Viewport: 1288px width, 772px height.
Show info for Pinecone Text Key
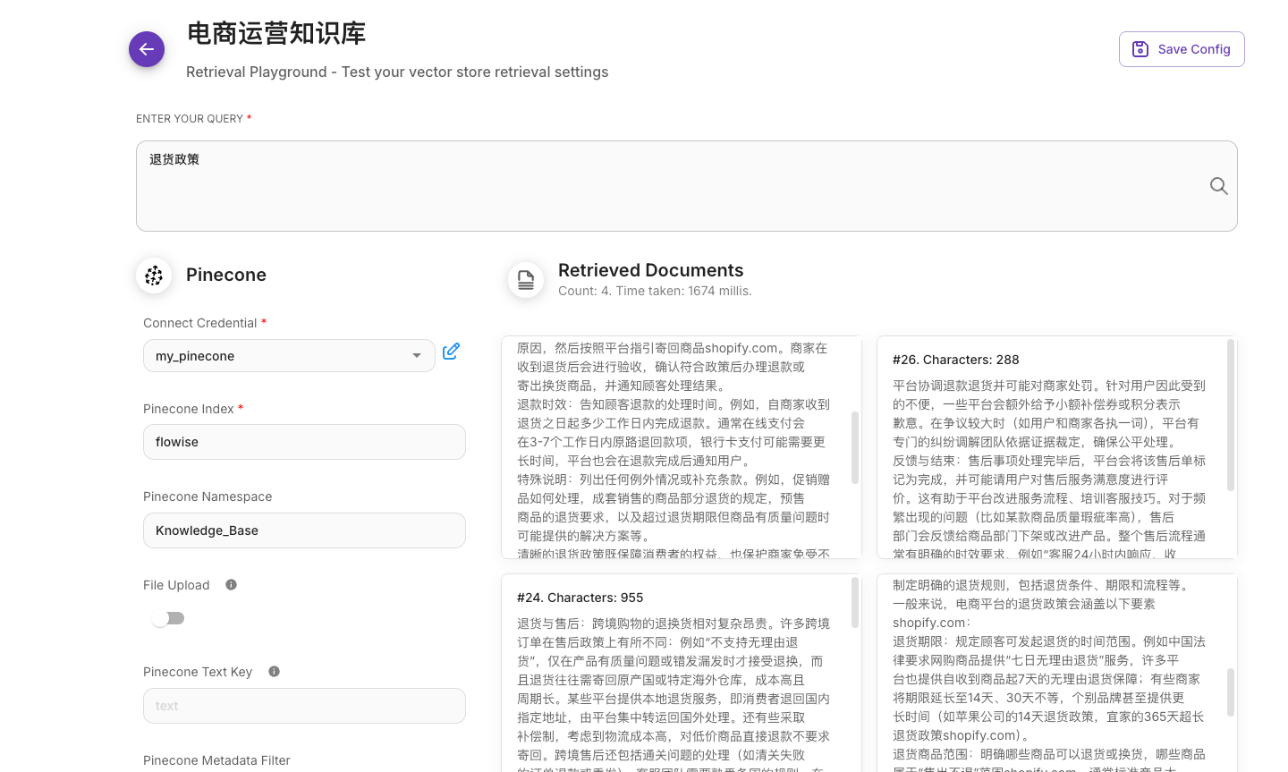[274, 672]
